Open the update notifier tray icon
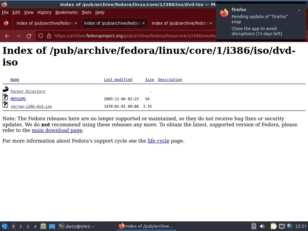Image resolution: width=308 pixels, height=231 pixels. [289, 226]
